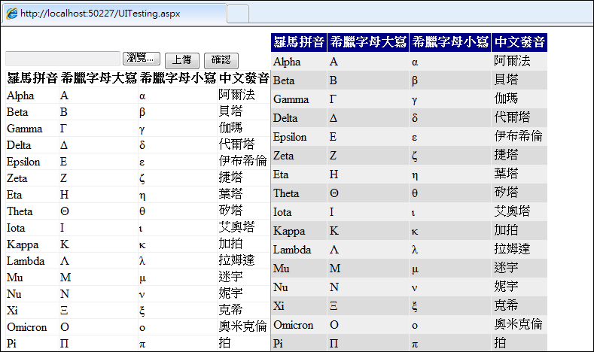Click Zeta in the striped right table
The image size is (594, 352).
coord(283,156)
